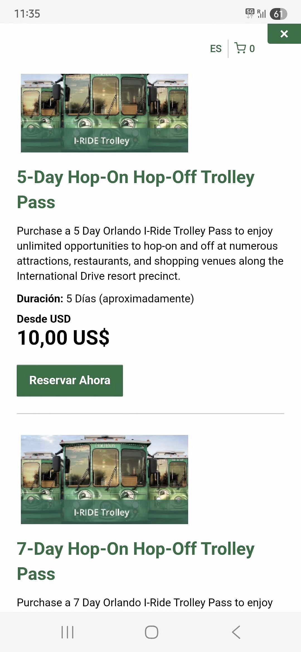301x652 pixels.
Task: Close the overlay with the X button
Action: (x=284, y=34)
